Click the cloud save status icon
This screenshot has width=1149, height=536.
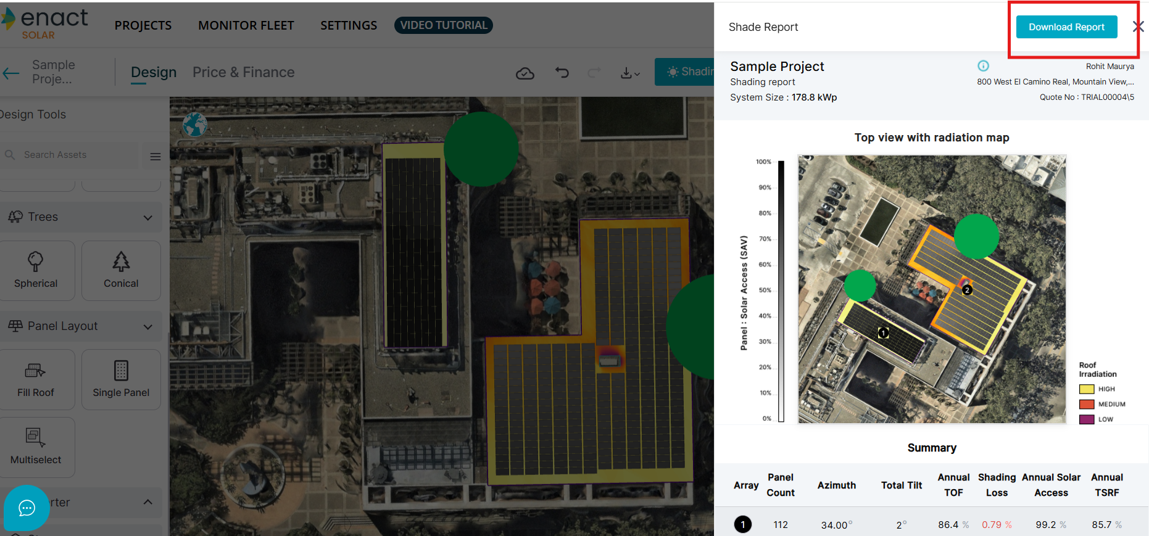click(525, 73)
